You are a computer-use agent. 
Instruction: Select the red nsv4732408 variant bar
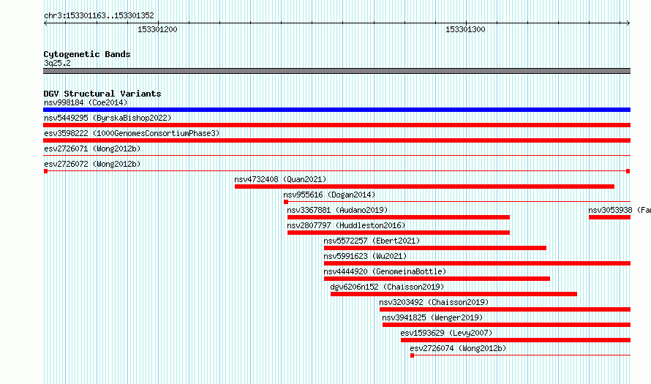coord(424,187)
